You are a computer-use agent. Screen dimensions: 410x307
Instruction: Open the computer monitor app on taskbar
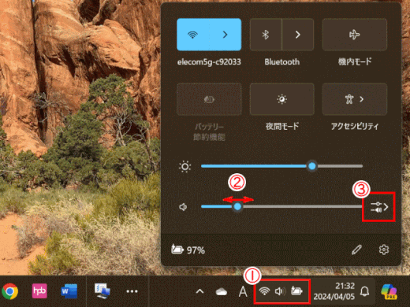tap(102, 291)
